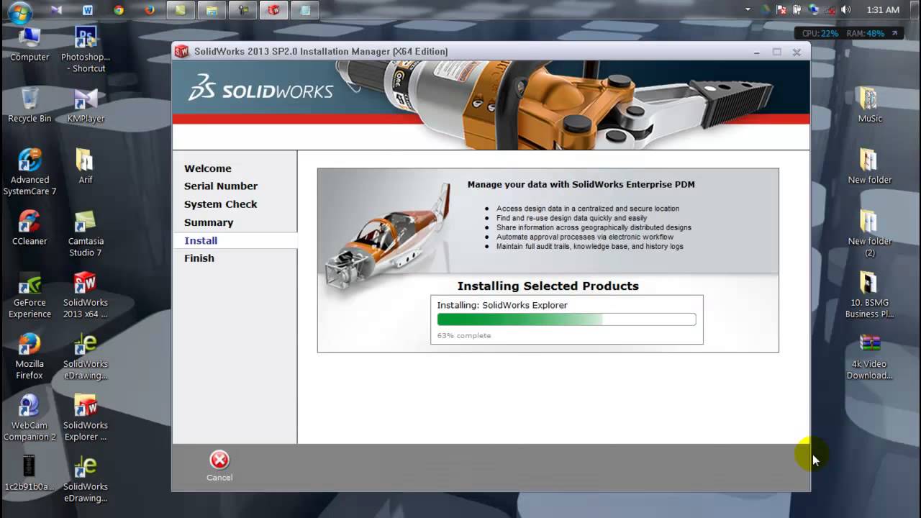
Task: Click Google Drive tray icon
Action: (765, 9)
